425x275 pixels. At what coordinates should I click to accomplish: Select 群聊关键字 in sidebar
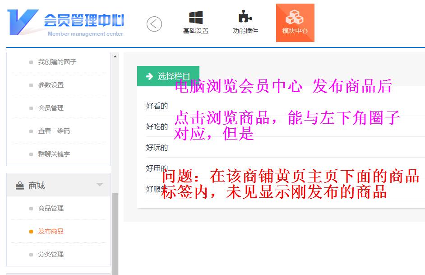tap(54, 154)
